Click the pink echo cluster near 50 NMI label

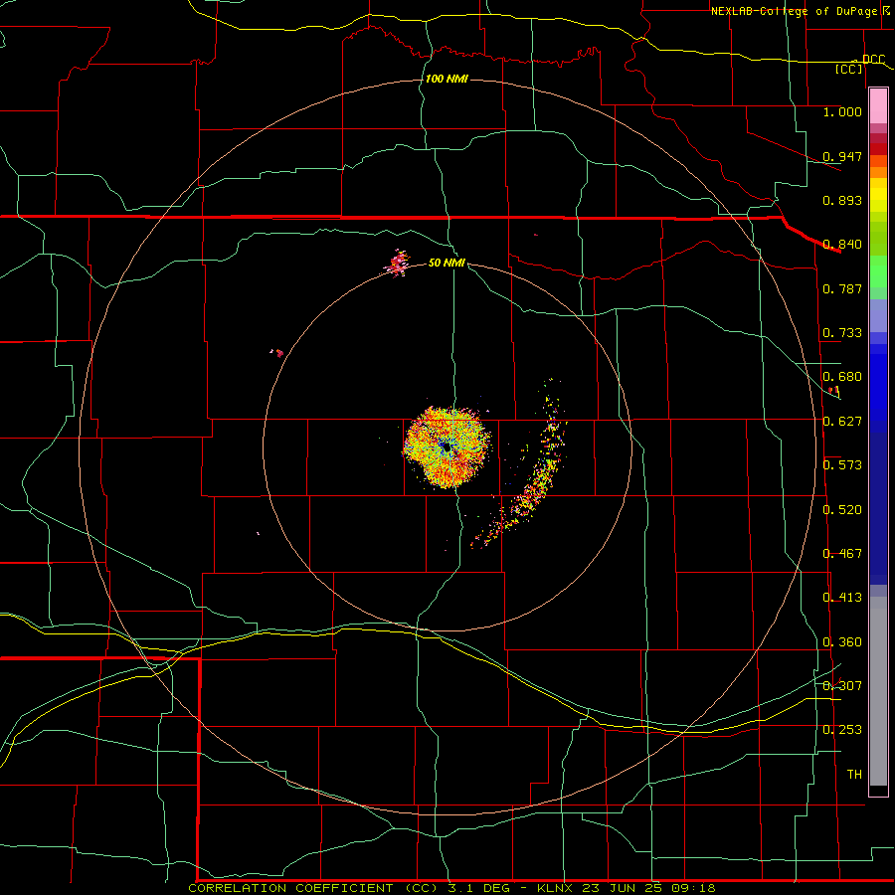pyautogui.click(x=397, y=264)
